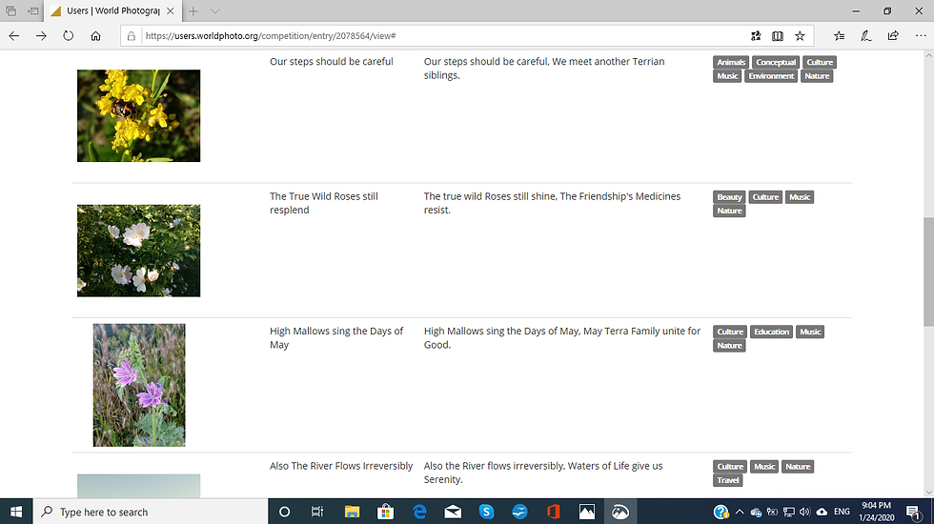The height and width of the screenshot is (524, 934).
Task: Click the Environment tag
Action: 771,75
